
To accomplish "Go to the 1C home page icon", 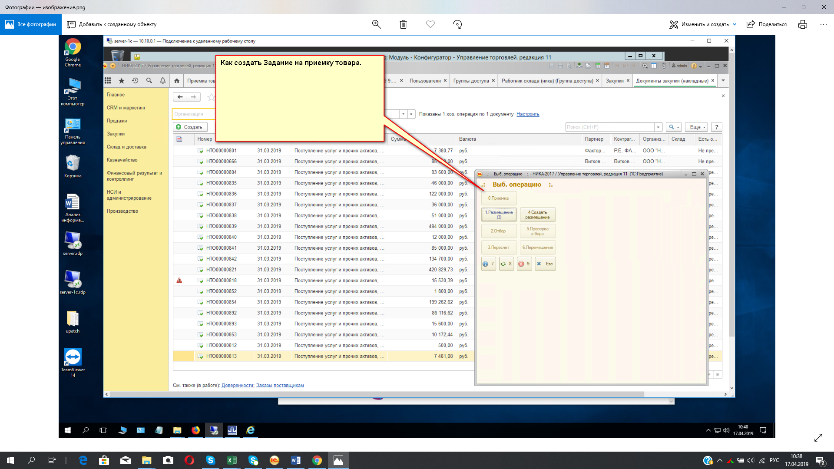I will pos(176,80).
